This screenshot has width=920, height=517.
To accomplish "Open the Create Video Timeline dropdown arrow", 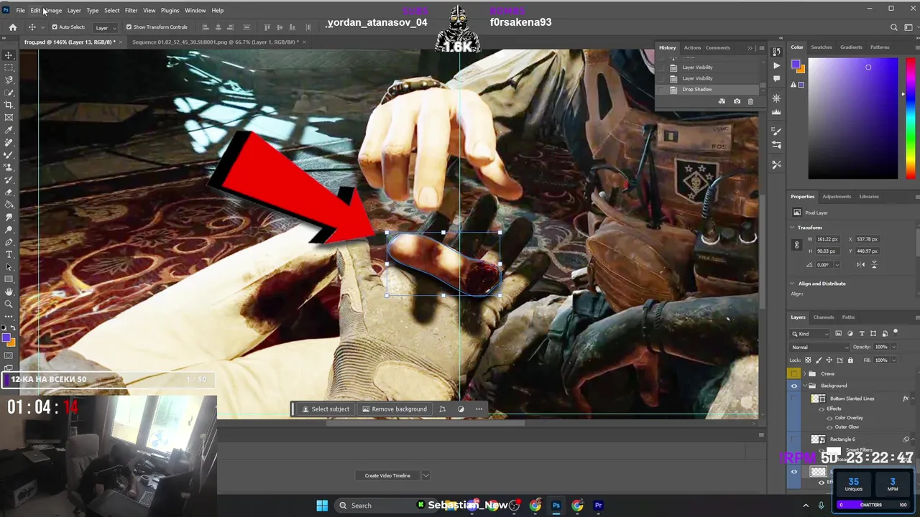I will pos(425,475).
